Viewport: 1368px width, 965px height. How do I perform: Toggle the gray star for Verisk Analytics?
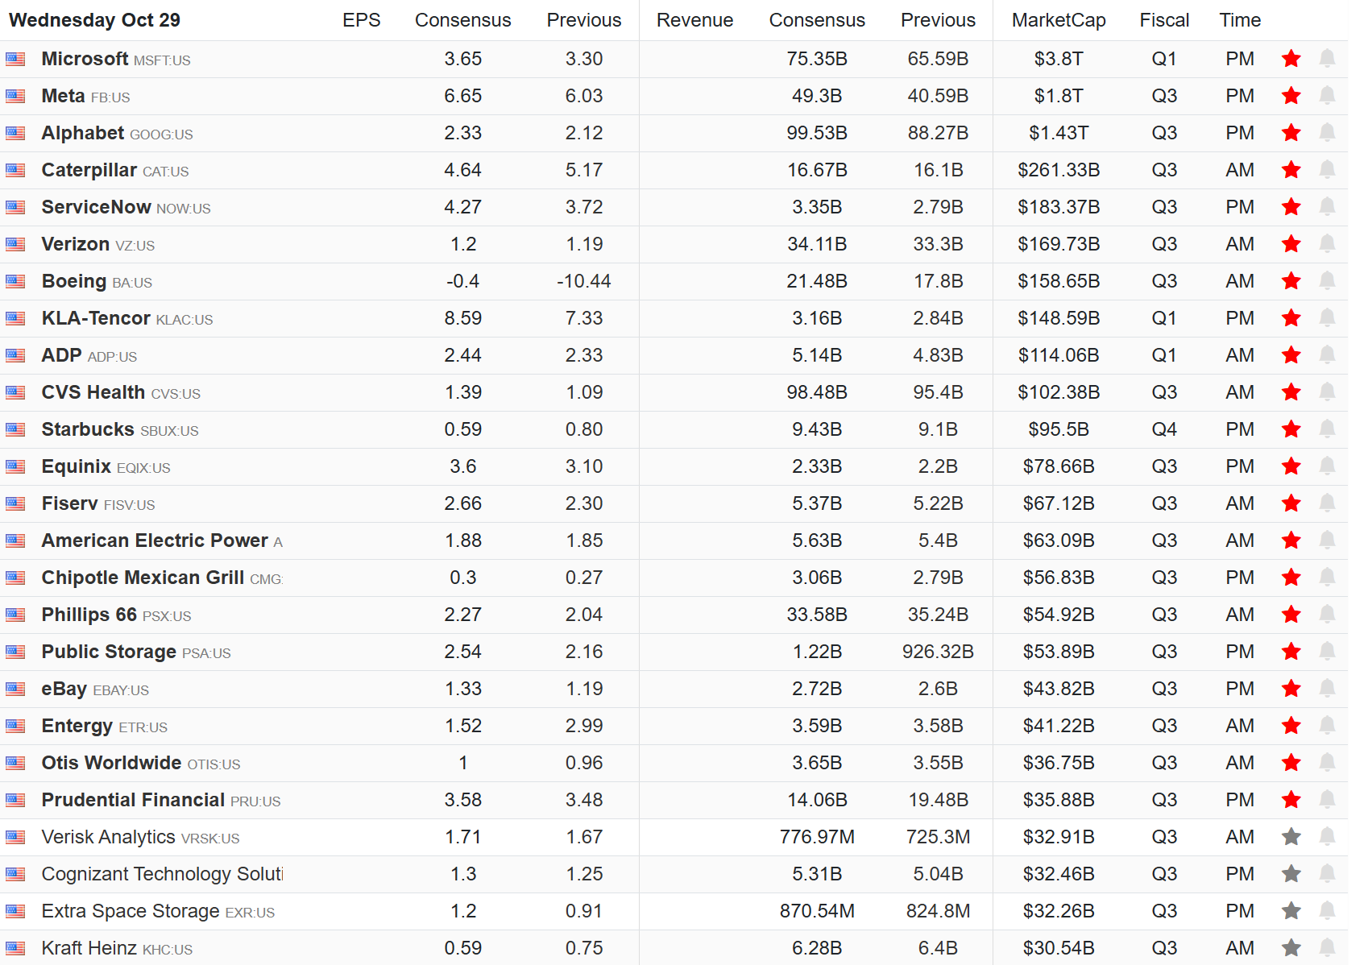pos(1291,837)
